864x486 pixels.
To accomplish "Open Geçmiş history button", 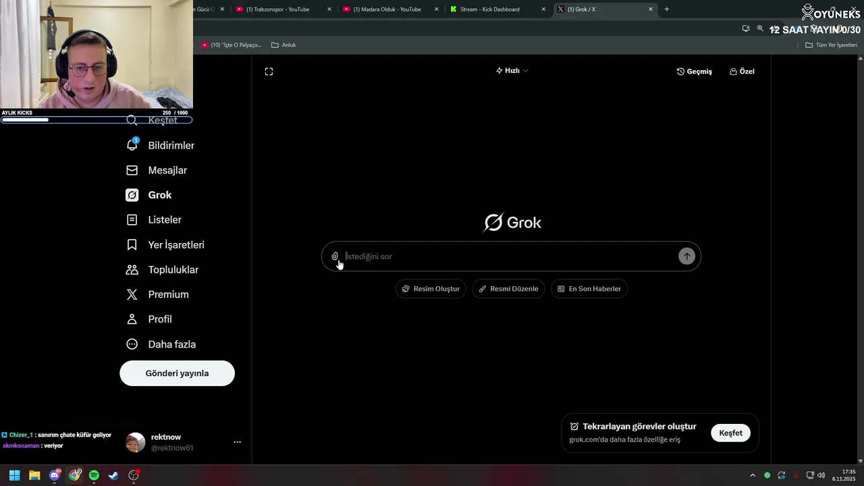I will [x=695, y=72].
